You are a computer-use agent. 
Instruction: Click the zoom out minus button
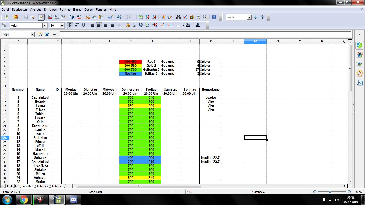315,192
